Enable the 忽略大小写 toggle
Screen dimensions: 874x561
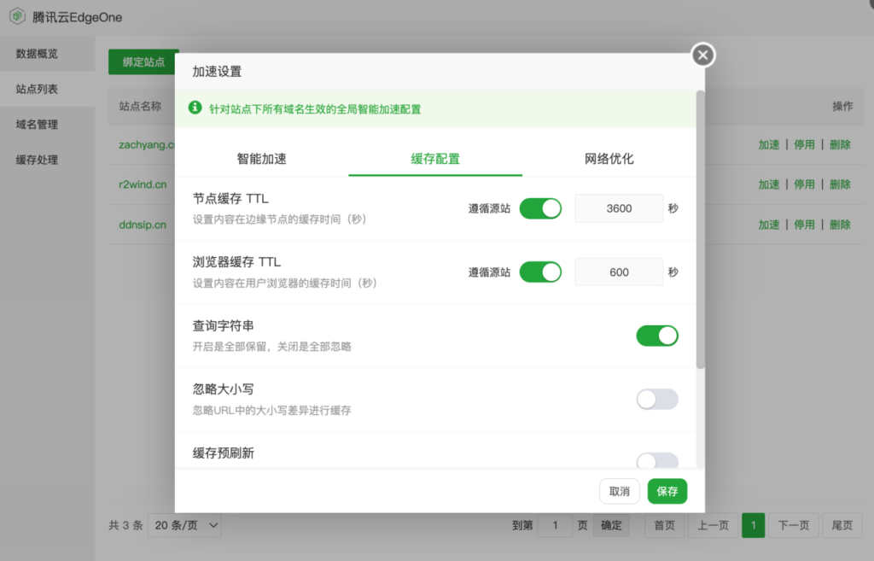[657, 399]
